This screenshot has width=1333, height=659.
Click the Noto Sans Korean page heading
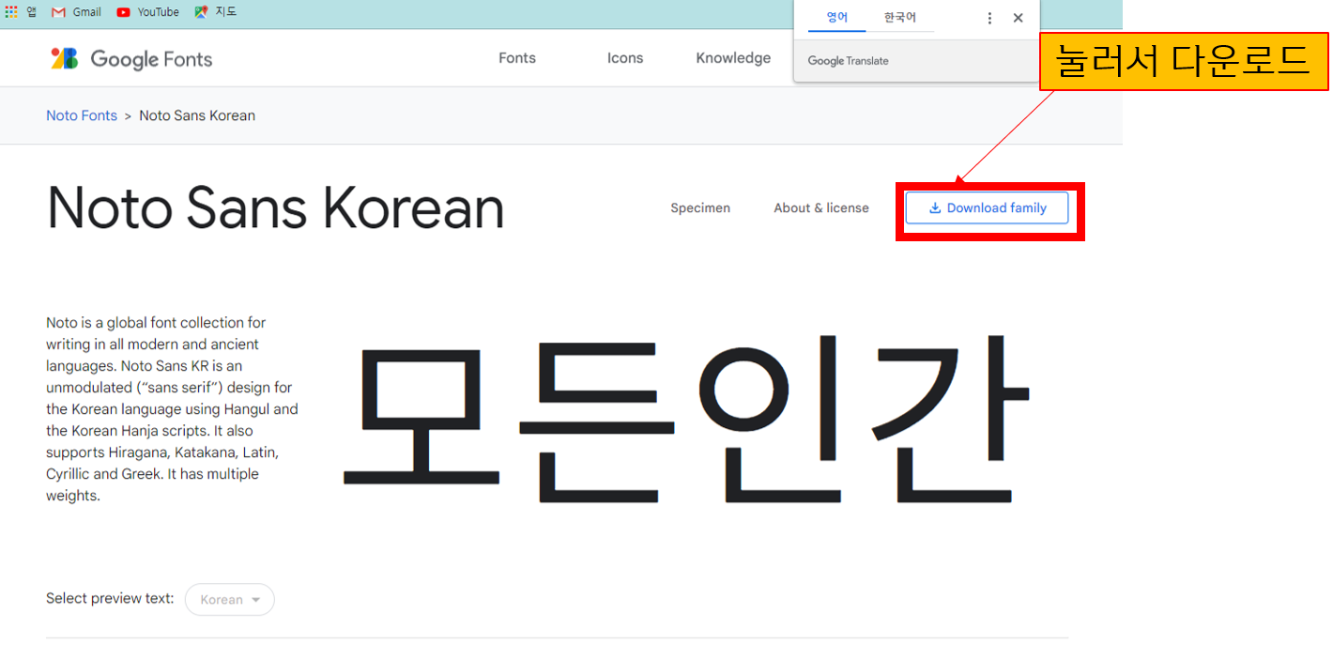275,207
